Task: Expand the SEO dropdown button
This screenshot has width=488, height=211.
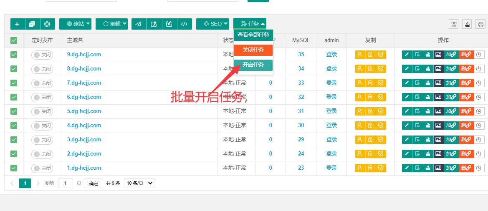Action: tap(212, 24)
